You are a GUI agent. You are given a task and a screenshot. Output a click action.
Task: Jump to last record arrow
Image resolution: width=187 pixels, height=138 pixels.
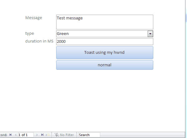[42, 135]
